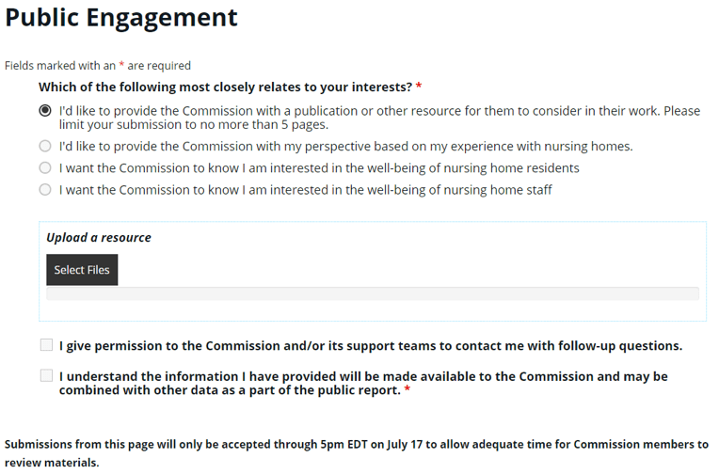
Task: Click the 'I understand the information' label text
Action: pyautogui.click(x=363, y=383)
